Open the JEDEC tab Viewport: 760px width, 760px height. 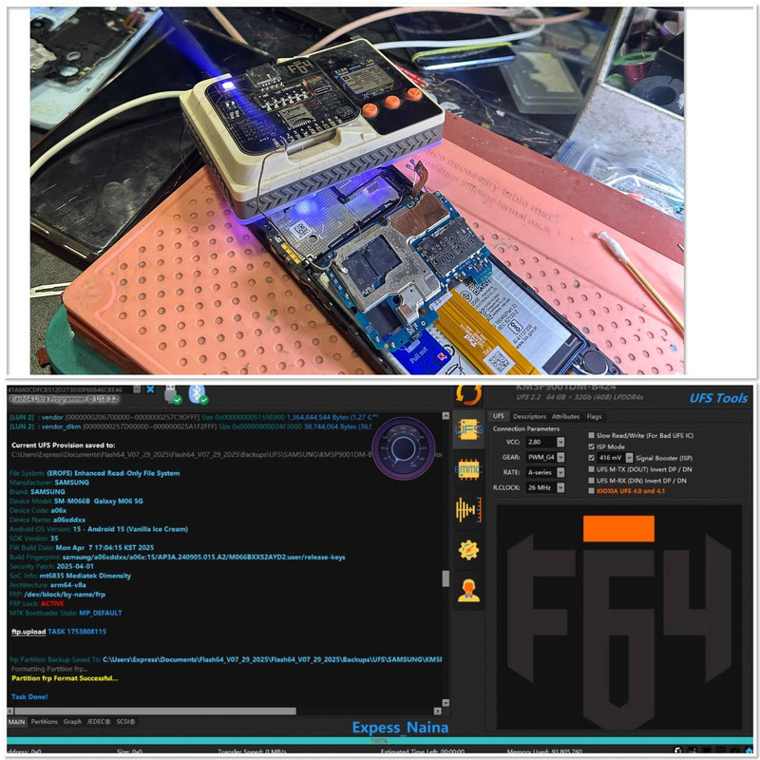(x=99, y=722)
